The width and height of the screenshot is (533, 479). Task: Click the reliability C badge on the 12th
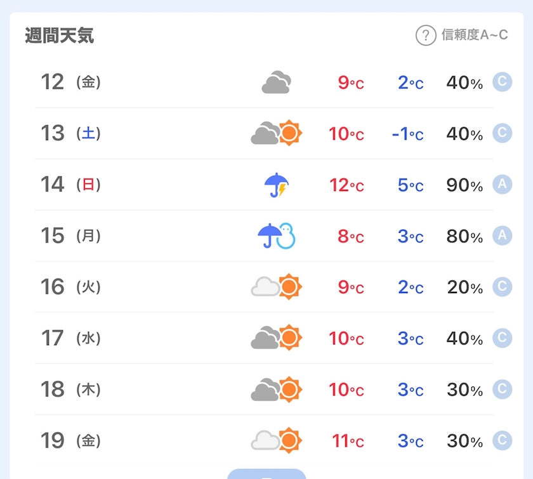502,82
